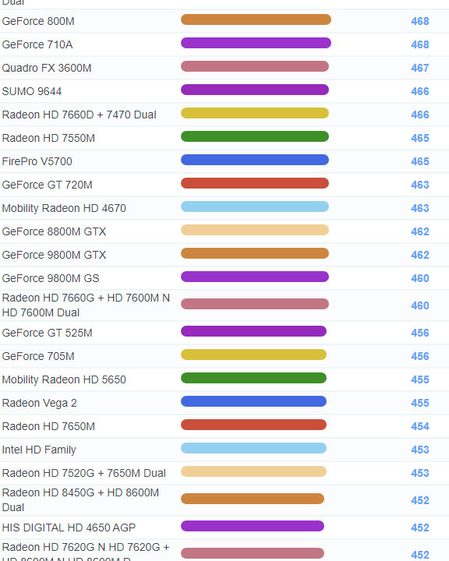The image size is (449, 561).
Task: Select GeForce 9800M GTX name
Action: coord(54,255)
